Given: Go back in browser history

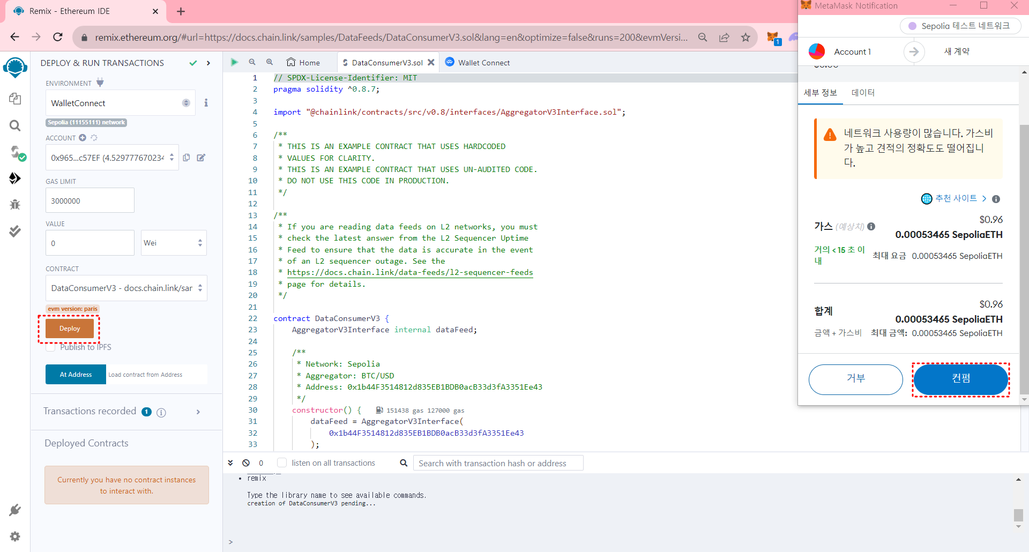Looking at the screenshot, I should coord(14,37).
